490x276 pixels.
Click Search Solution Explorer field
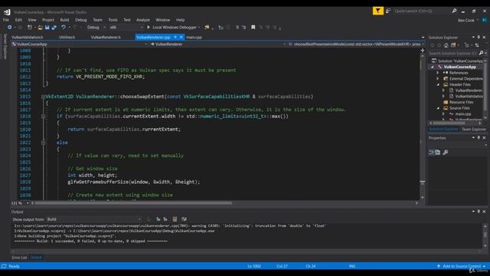pyautogui.click(x=452, y=54)
